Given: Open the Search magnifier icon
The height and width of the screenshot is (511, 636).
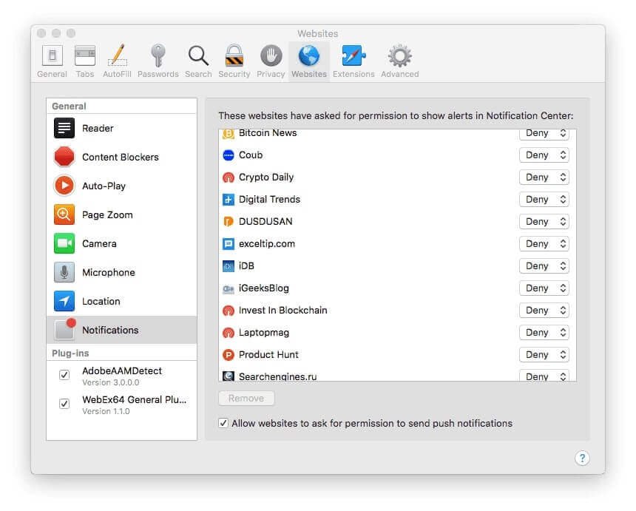Looking at the screenshot, I should [198, 55].
